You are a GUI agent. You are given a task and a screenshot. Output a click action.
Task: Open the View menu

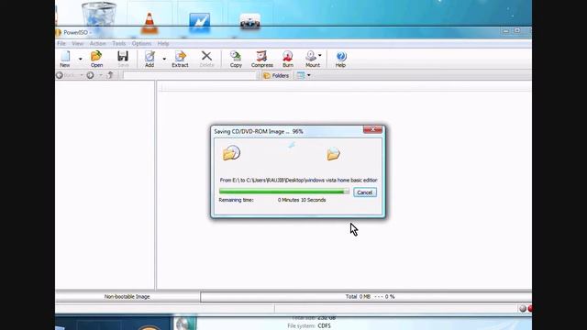pos(77,43)
